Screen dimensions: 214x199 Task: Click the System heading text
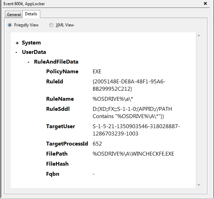pos(31,43)
